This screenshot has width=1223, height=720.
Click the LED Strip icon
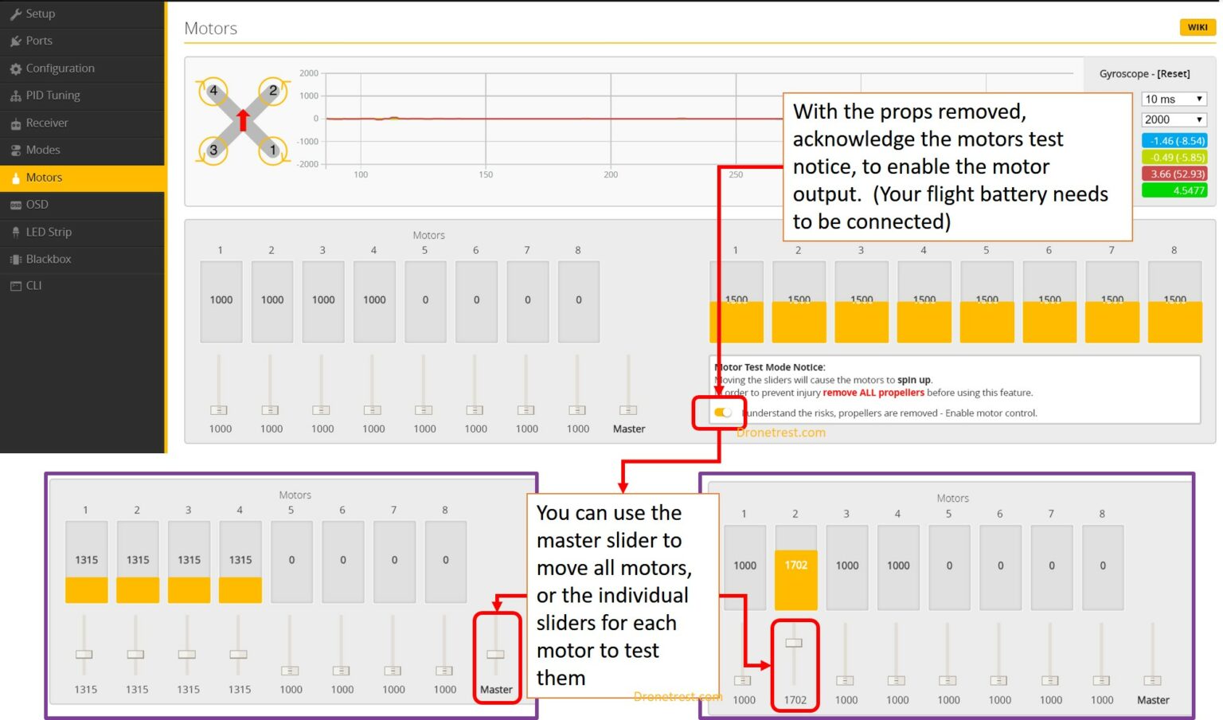[x=15, y=233]
